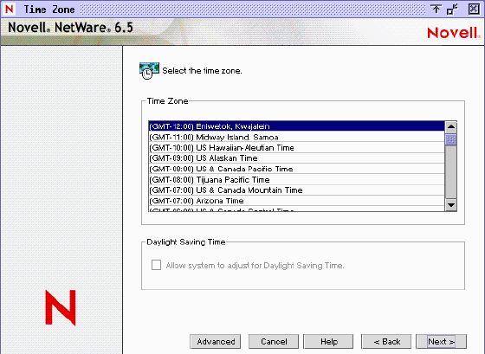Screen dimensions: 485x354
Task: Select Eniwetok, Kwajalein time zone
Action: (x=296, y=126)
